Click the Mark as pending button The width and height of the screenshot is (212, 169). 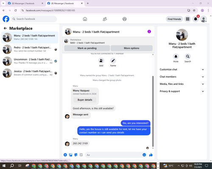click(87, 48)
